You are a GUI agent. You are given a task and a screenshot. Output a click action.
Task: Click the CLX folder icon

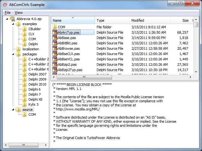point(25,34)
